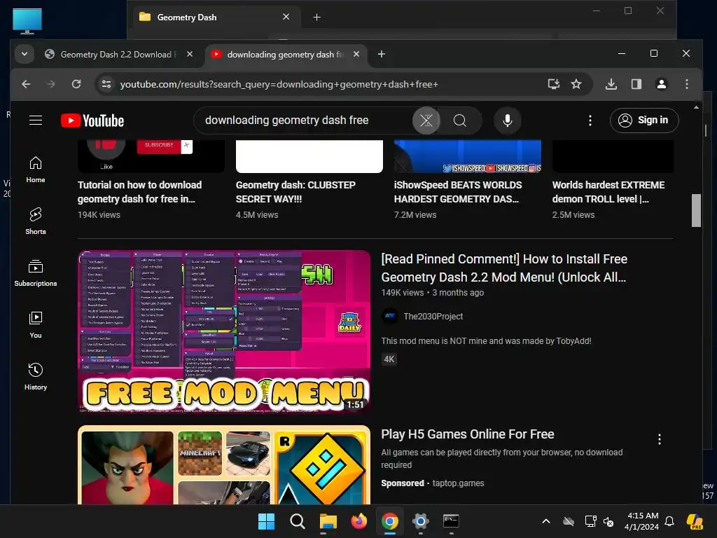Add new tab in File Explorer window
The image size is (717, 538).
316,18
